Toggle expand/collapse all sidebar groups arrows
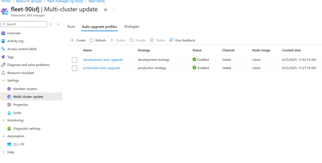 51,24
